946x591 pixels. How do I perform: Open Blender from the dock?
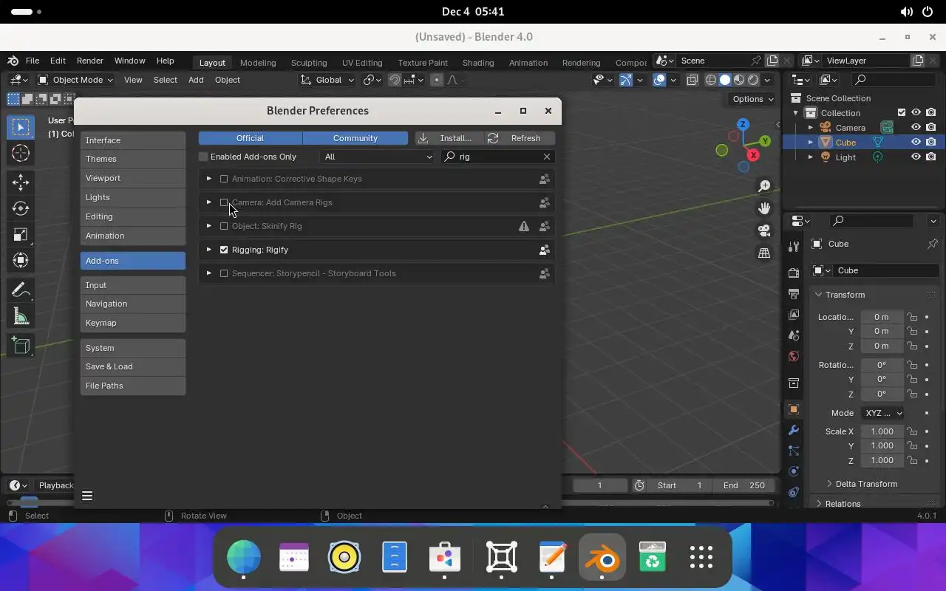(603, 558)
